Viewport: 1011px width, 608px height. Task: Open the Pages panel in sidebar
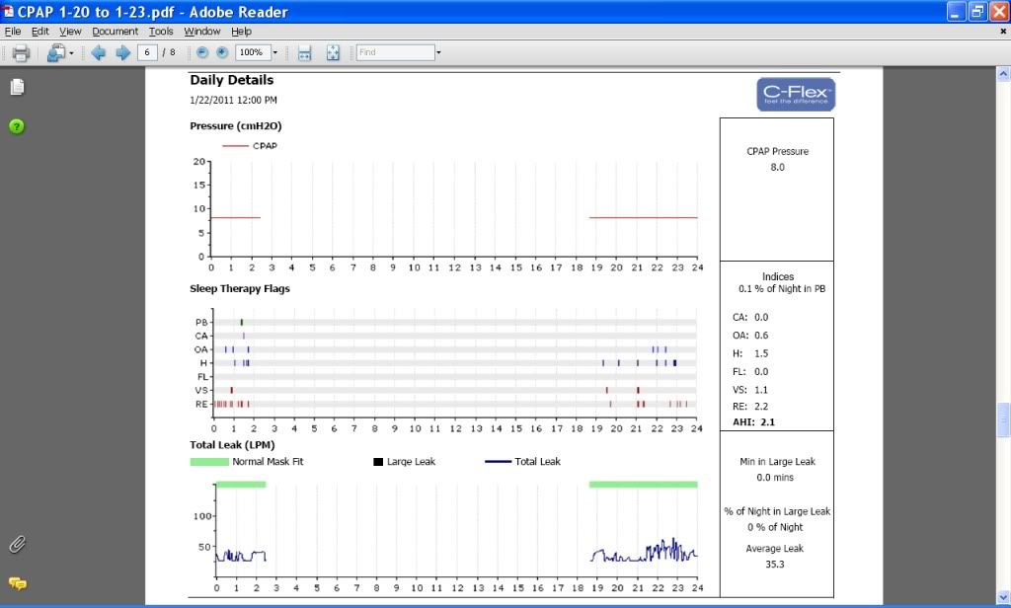click(17, 87)
